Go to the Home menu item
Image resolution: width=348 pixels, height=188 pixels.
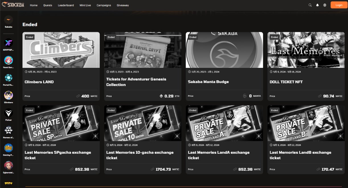tap(34, 5)
